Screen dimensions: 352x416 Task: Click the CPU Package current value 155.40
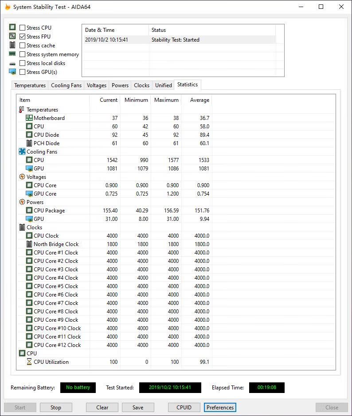110,210
